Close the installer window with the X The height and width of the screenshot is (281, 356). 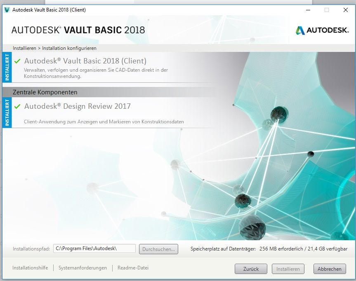[346, 10]
